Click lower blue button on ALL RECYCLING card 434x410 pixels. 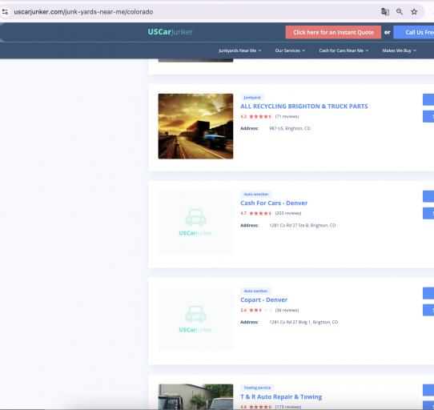[428, 117]
